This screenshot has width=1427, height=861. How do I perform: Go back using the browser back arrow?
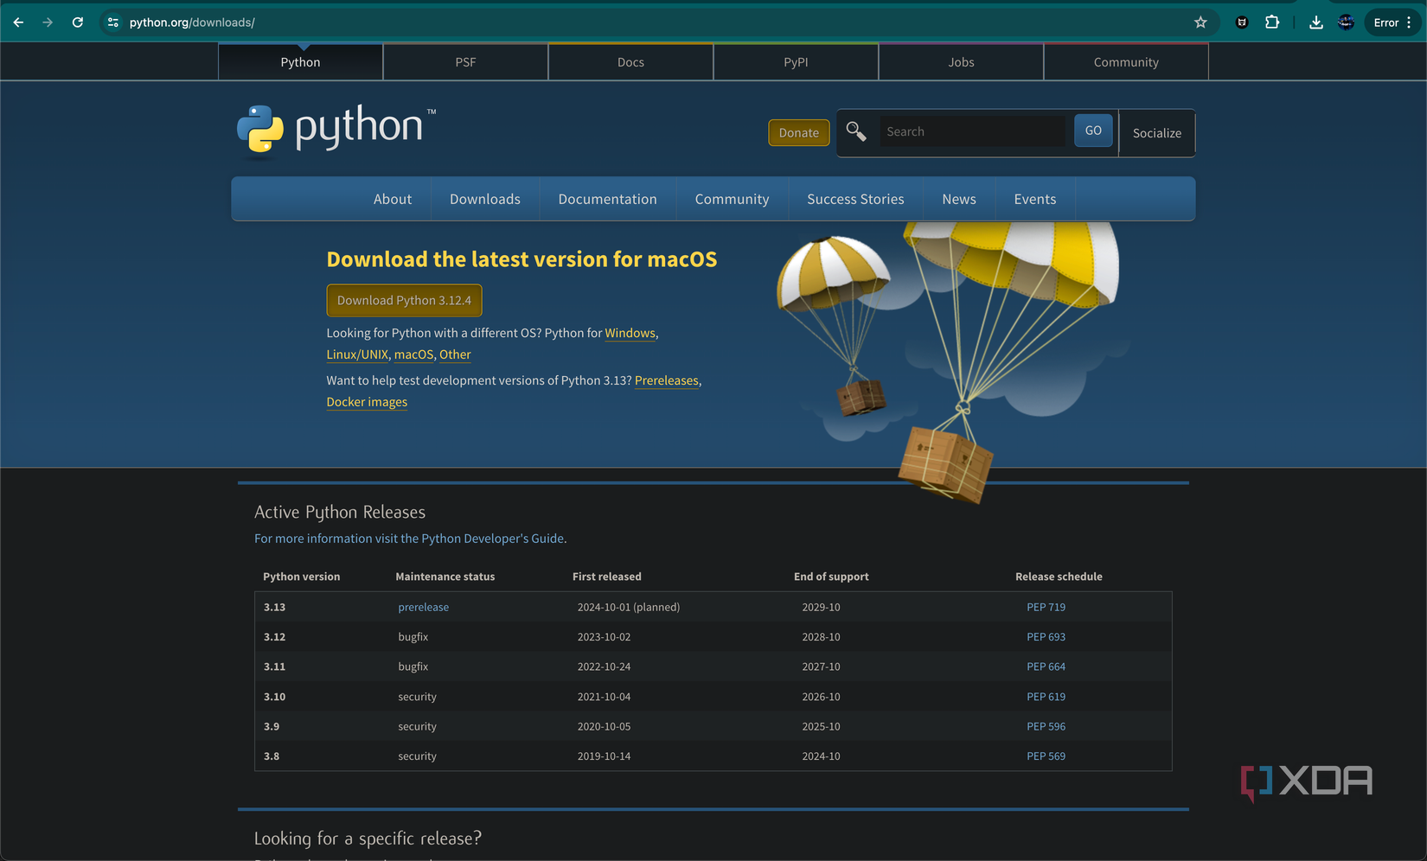point(18,22)
